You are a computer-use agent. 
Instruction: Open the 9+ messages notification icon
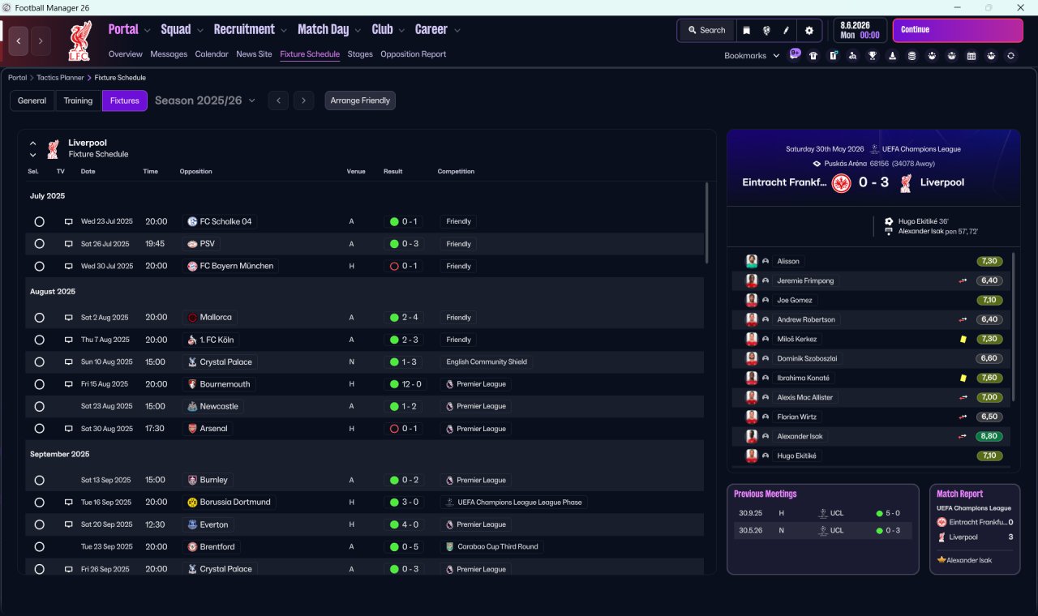click(795, 55)
